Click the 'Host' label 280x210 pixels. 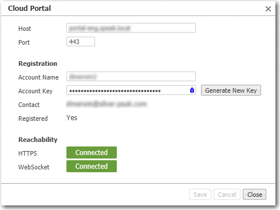pyautogui.click(x=25, y=29)
